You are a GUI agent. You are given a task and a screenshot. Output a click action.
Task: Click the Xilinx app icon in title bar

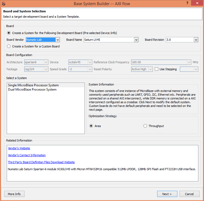[4, 4]
